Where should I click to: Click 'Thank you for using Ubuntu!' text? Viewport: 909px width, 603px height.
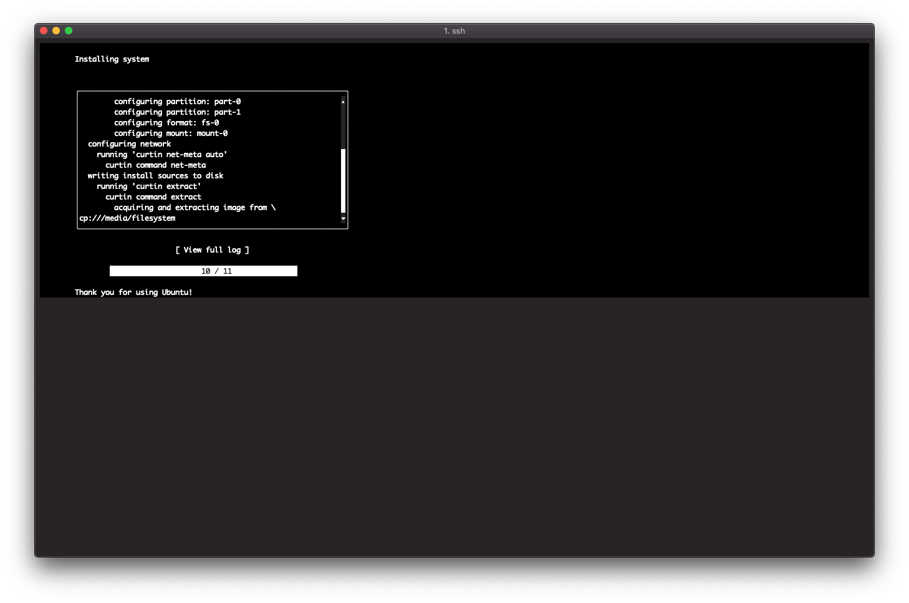(133, 292)
